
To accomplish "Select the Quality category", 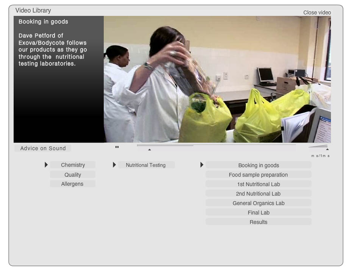I will [x=73, y=175].
